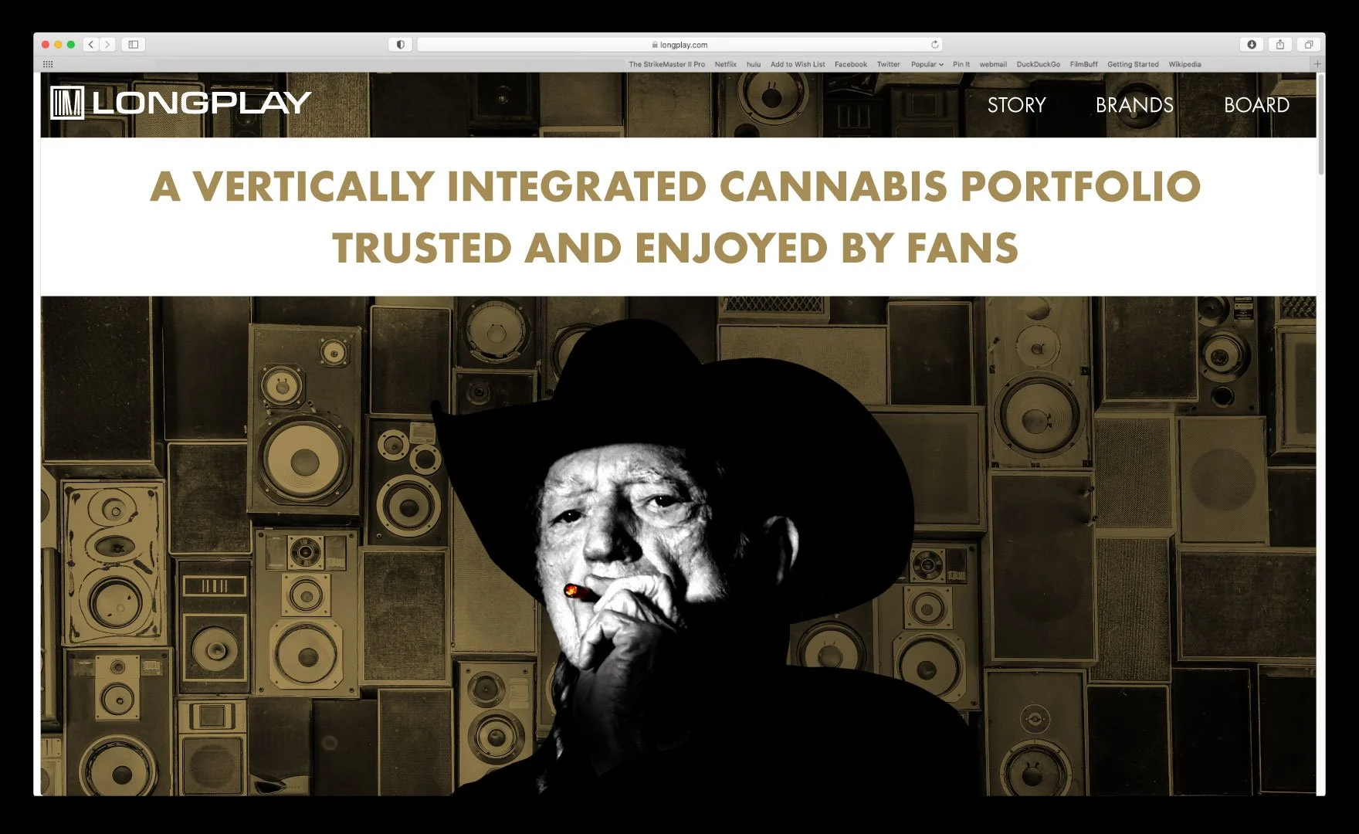Click the LONGPLAY logo link
This screenshot has width=1359, height=834.
click(x=181, y=103)
